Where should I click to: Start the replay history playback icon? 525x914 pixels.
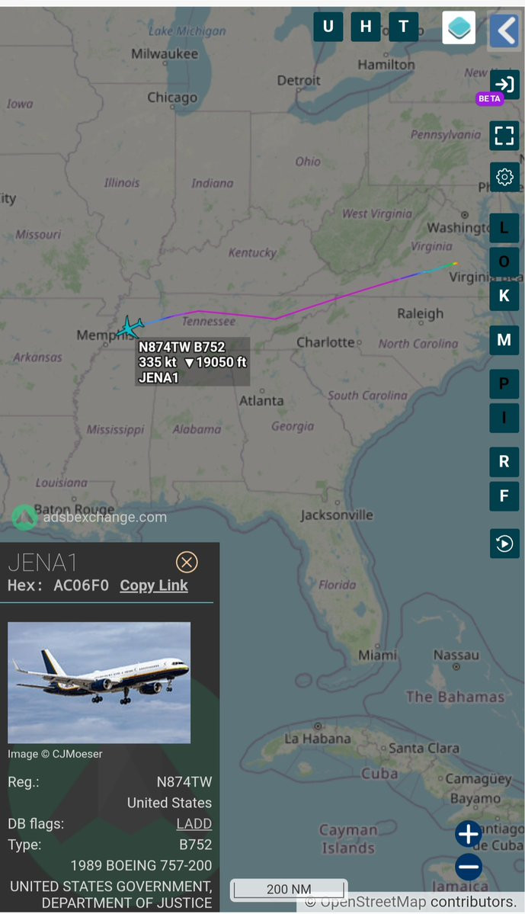[504, 544]
